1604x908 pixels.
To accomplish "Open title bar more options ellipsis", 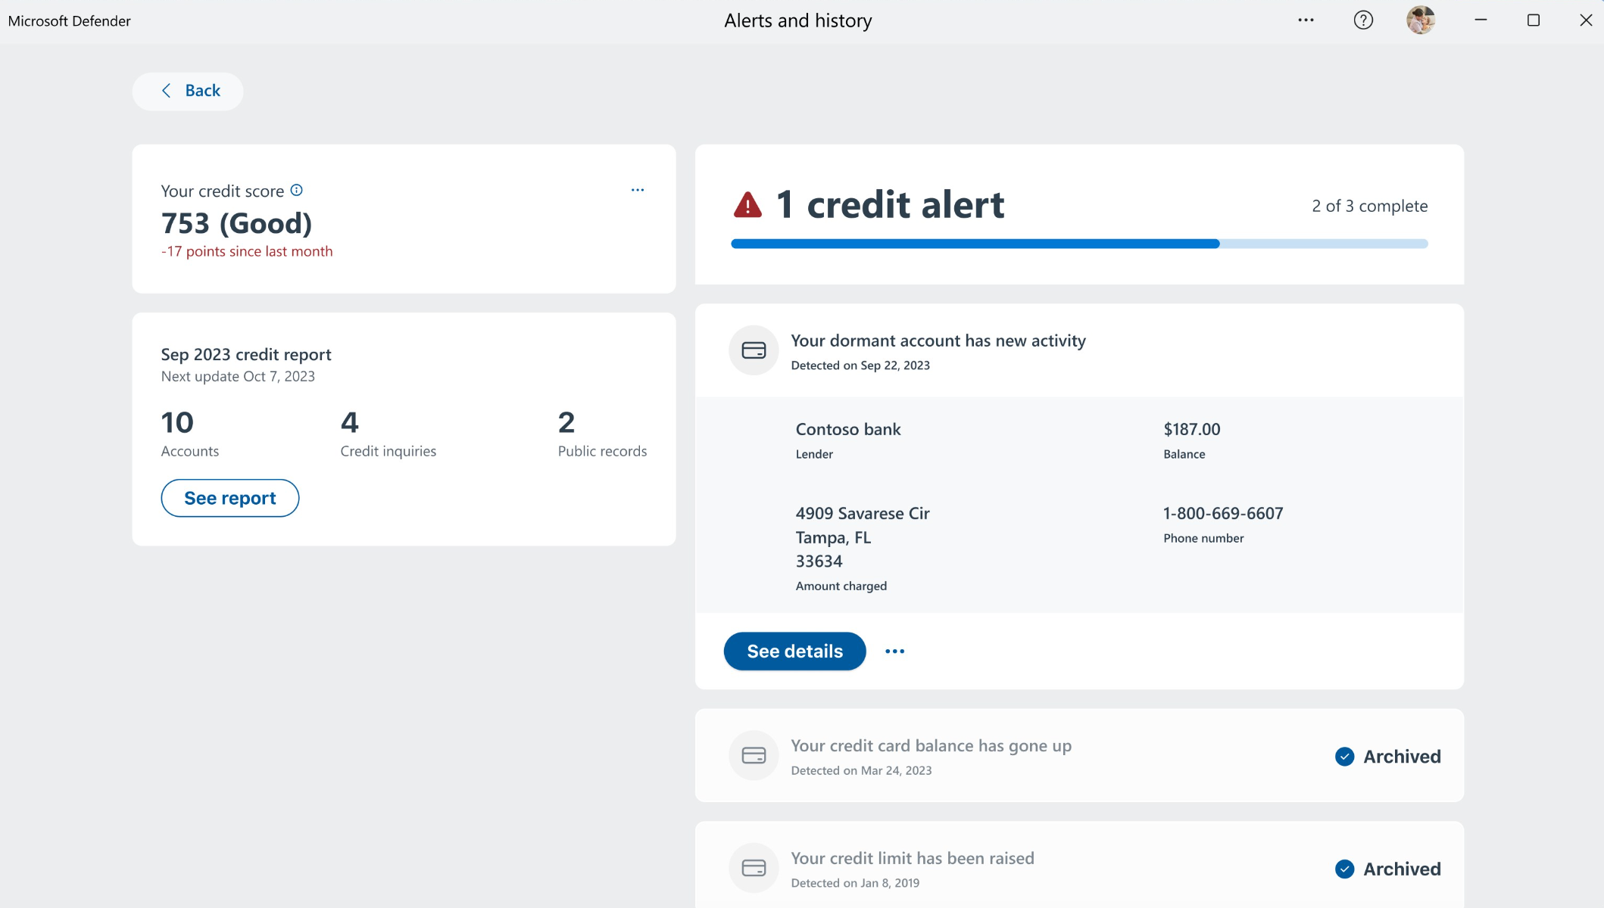I will 1306,20.
